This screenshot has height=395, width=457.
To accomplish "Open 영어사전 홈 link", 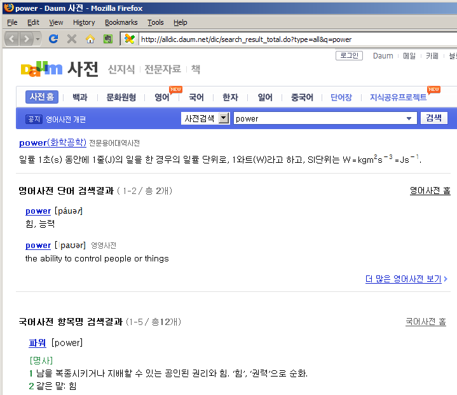I will pyautogui.click(x=430, y=190).
